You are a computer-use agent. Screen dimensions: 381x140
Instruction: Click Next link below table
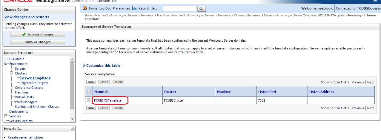(371, 108)
